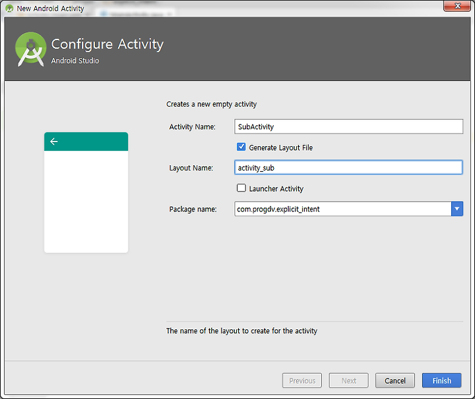Click the back arrow in activity preview
This screenshot has height=399, width=475.
point(54,141)
